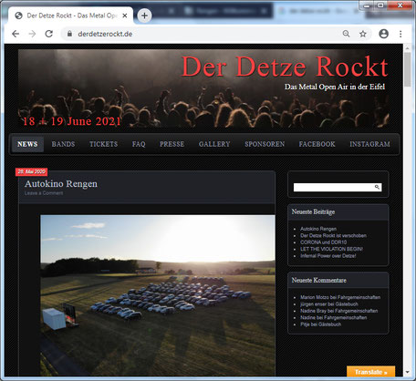Open recent post Autokino Rengen in sidebar
The image size is (416, 381).
(318, 229)
